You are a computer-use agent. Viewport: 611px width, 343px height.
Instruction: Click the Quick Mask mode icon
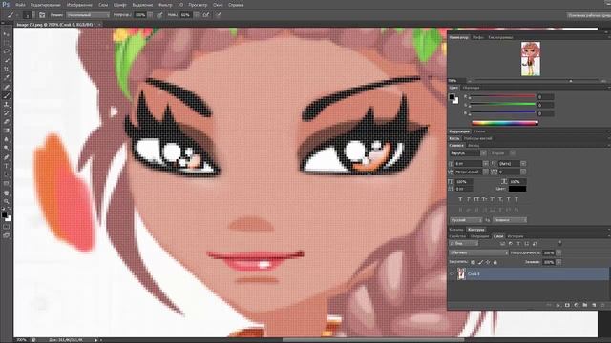pyautogui.click(x=7, y=227)
